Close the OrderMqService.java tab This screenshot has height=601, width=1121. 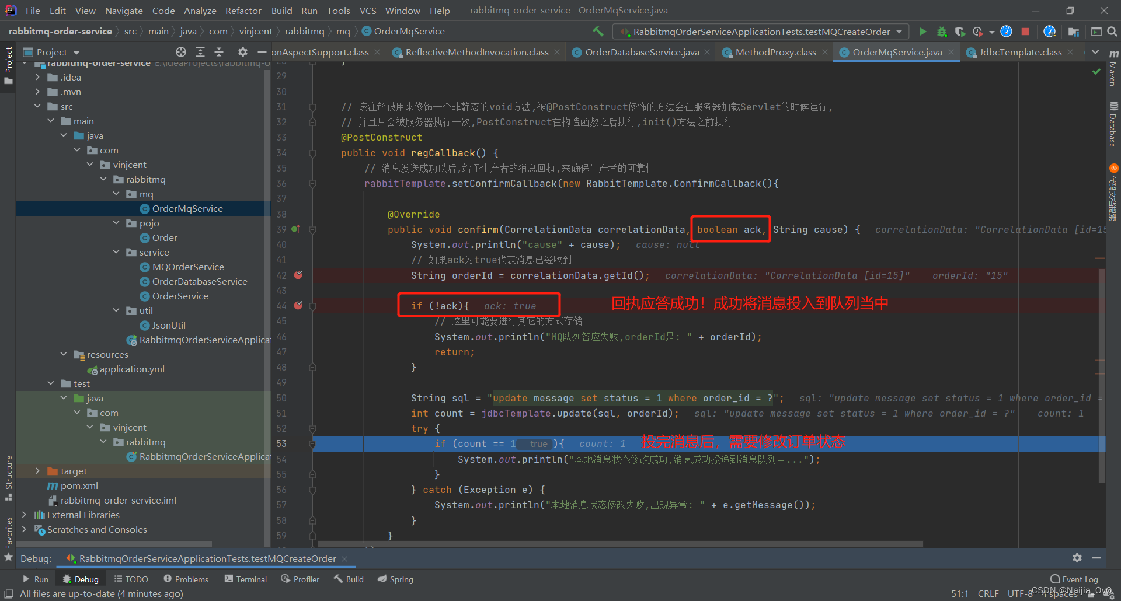[951, 52]
